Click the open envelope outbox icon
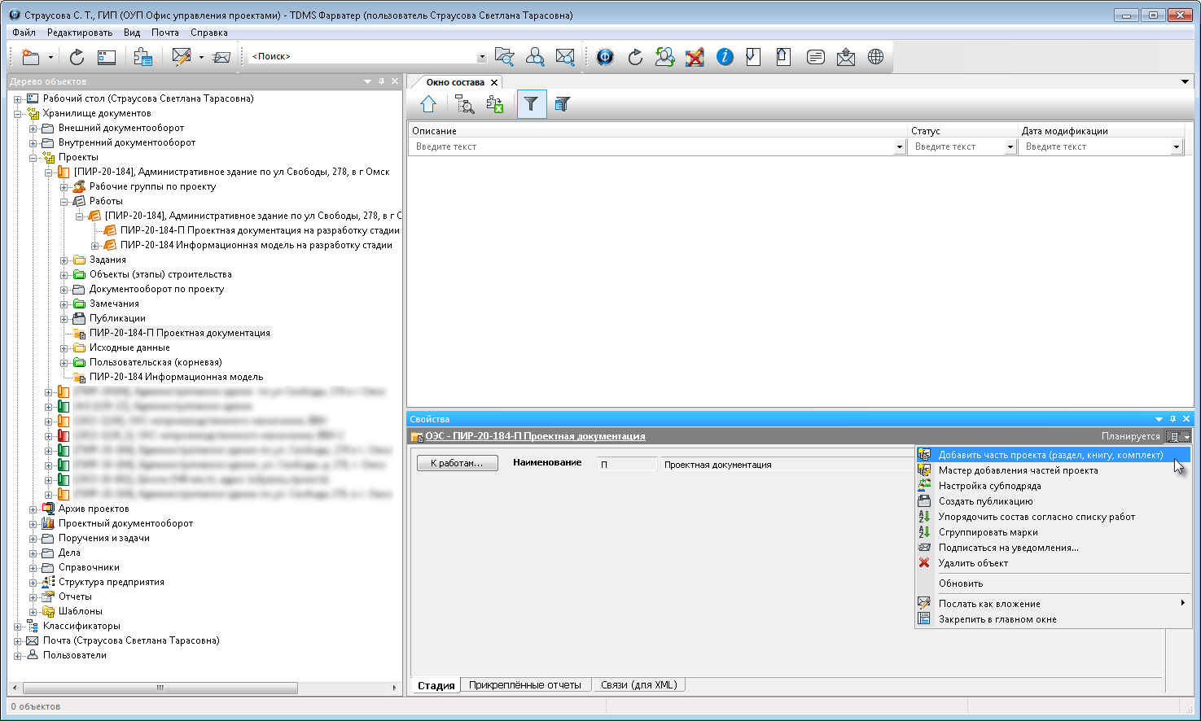The image size is (1201, 721). (x=846, y=57)
